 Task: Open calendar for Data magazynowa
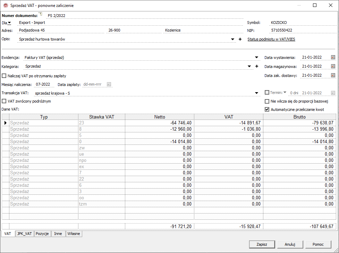coord(333,67)
